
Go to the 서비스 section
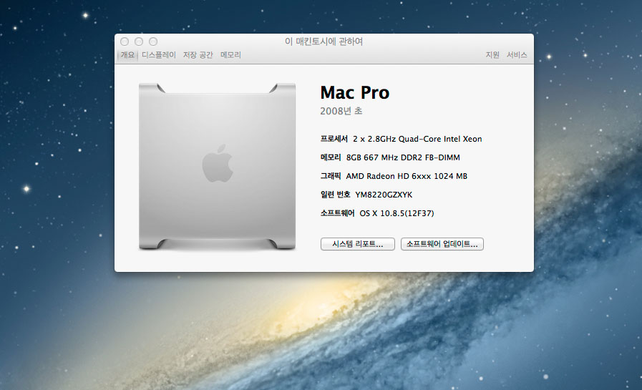(517, 55)
